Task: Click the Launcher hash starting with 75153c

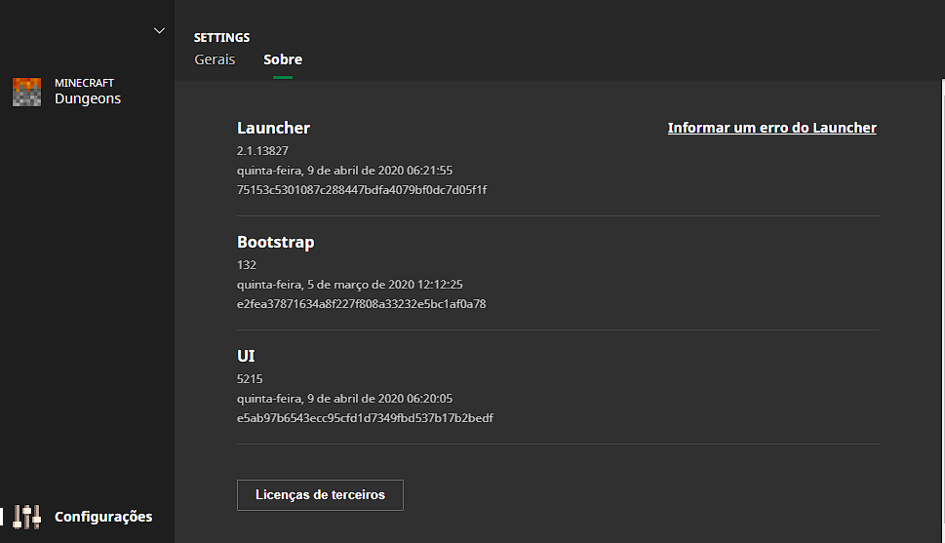Action: coord(361,190)
